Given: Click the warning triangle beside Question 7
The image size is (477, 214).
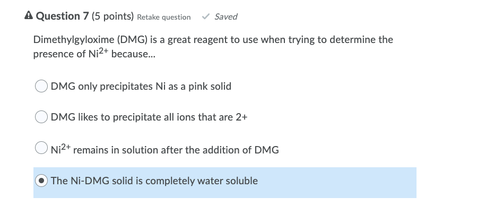Looking at the screenshot, I should click(29, 16).
